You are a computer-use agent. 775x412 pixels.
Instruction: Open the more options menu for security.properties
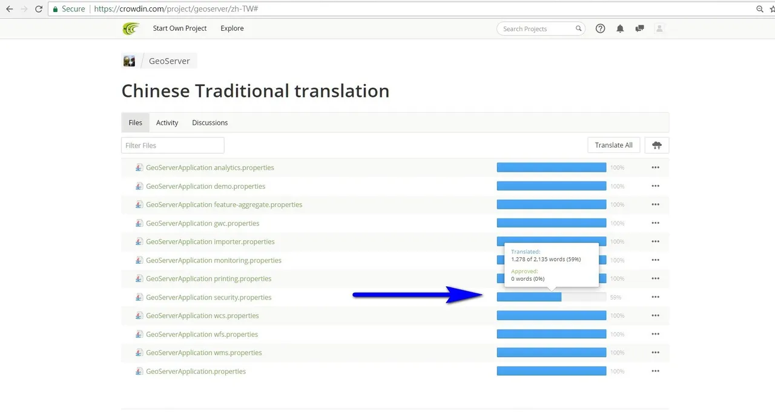(x=655, y=297)
